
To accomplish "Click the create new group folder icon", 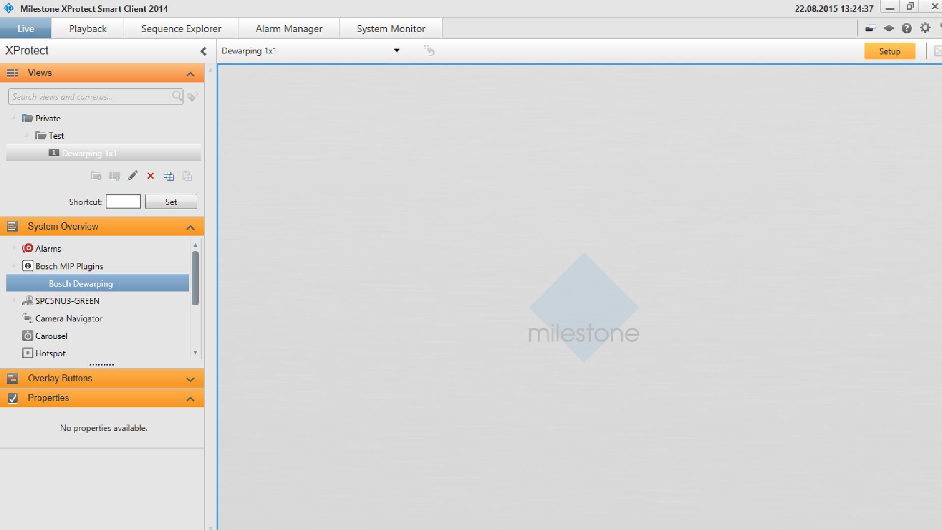I will coord(96,176).
